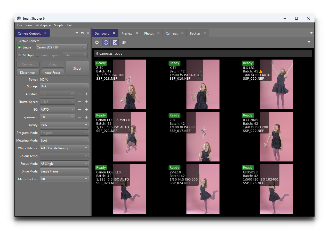Click the Canon EOS R5 Mark II label
The image size is (329, 231).
(x=113, y=120)
